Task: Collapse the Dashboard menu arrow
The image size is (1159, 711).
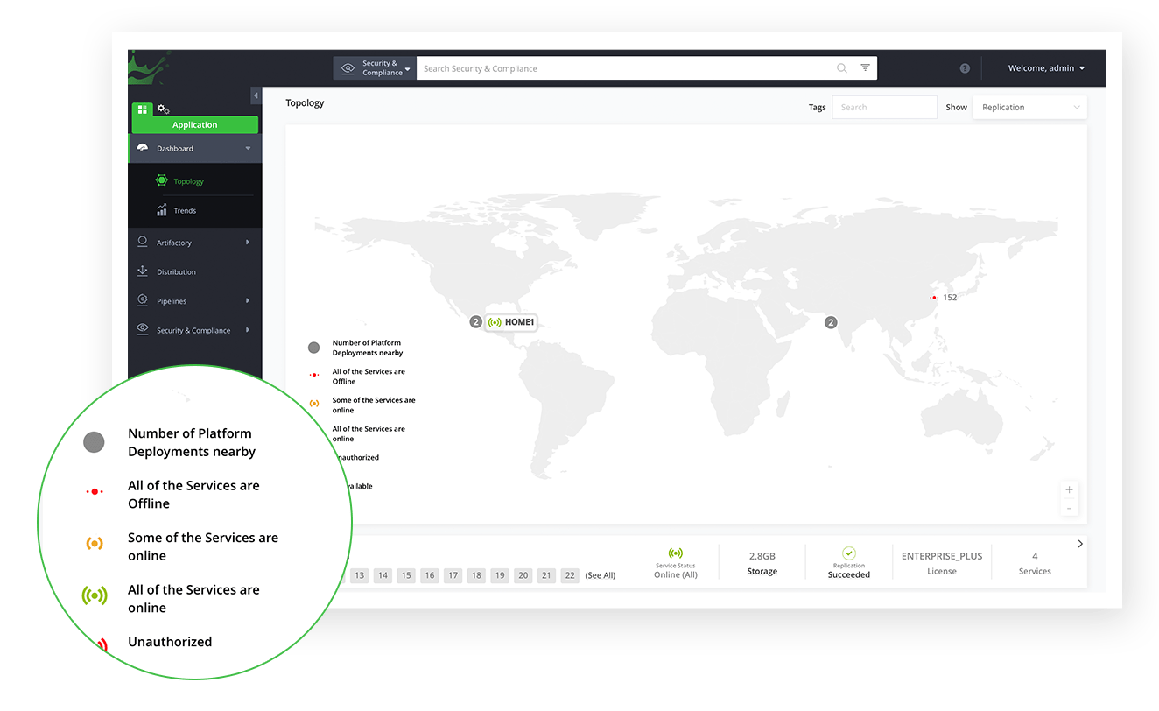Action: coord(249,148)
